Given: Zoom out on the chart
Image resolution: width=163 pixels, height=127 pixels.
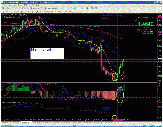Looking at the screenshot, I should coord(75,8).
